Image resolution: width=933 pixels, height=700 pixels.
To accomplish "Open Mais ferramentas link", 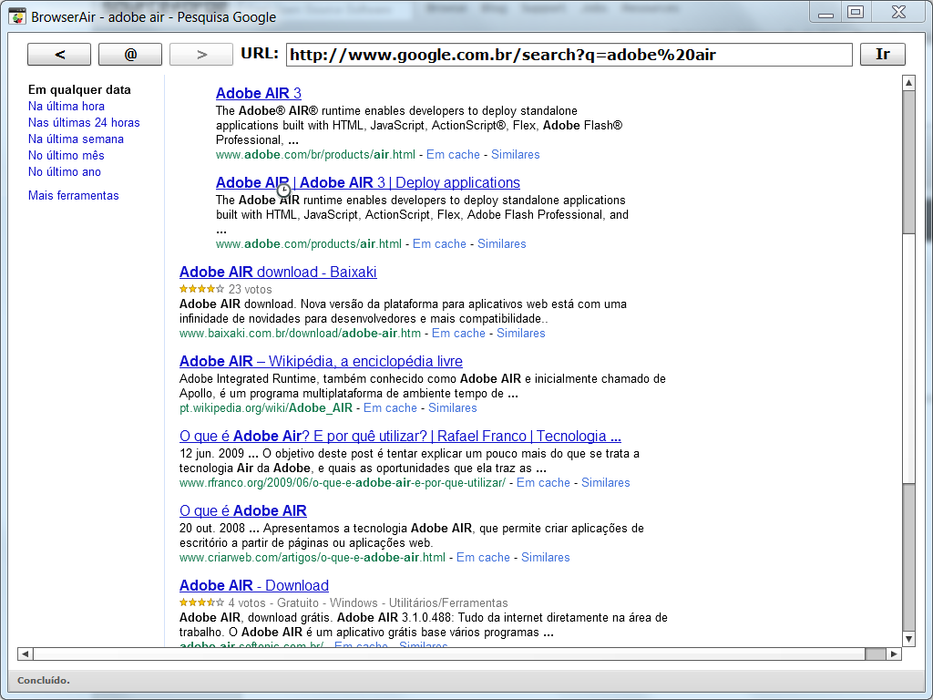I will [x=73, y=195].
